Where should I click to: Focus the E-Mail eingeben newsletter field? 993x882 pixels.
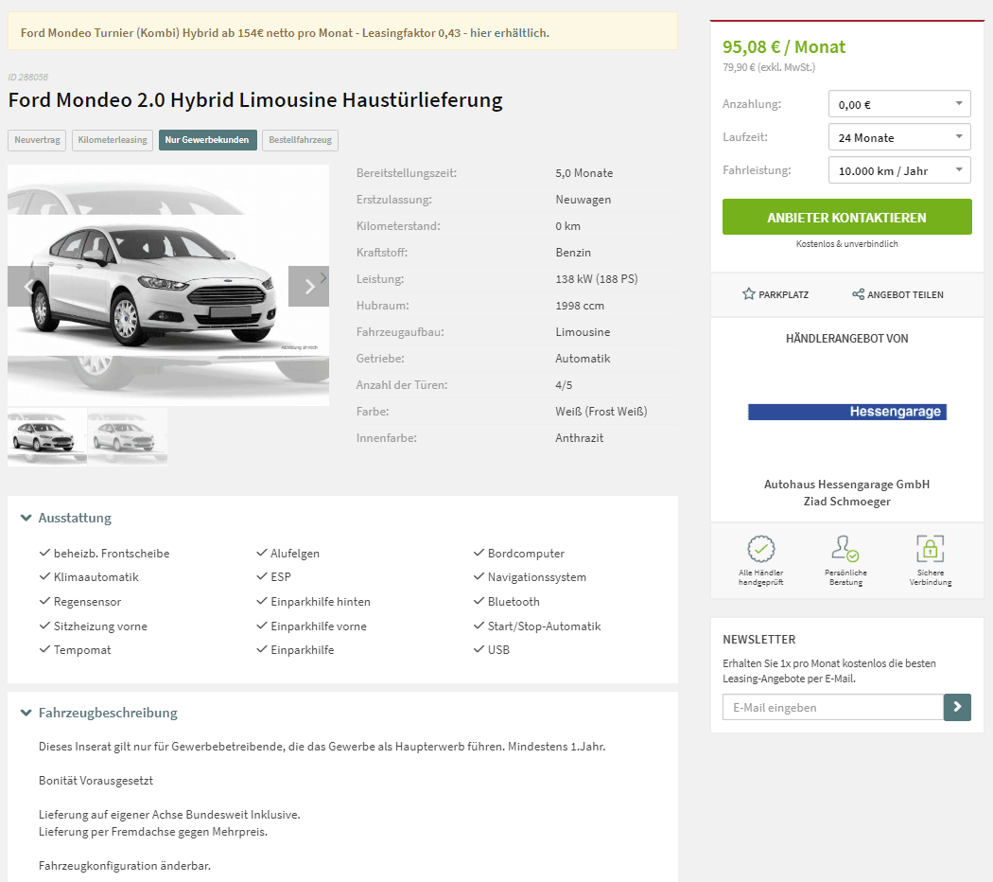pyautogui.click(x=833, y=707)
